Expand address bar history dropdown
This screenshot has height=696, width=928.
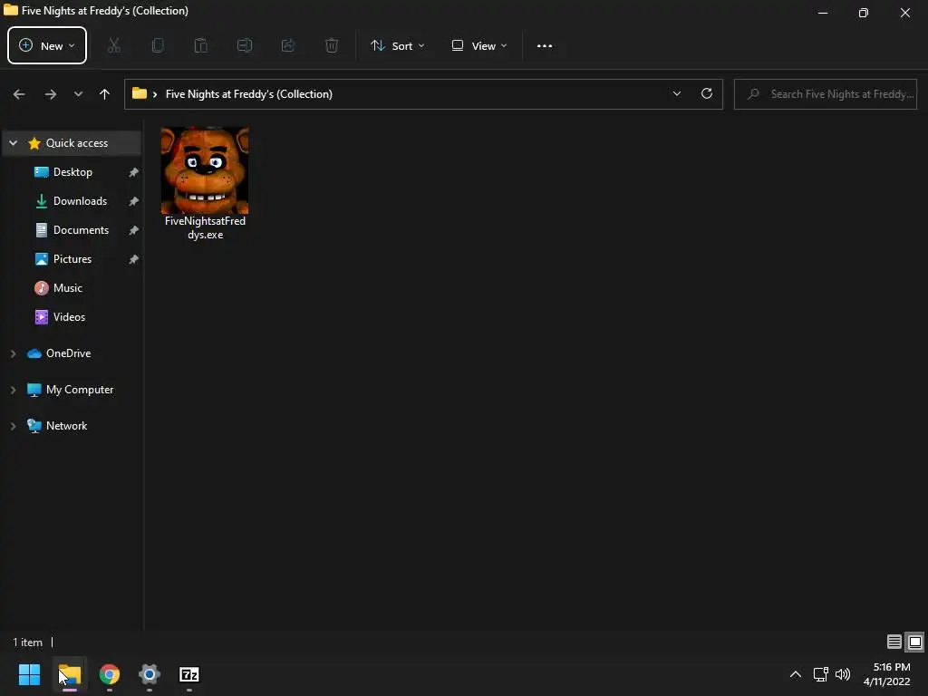[676, 93]
